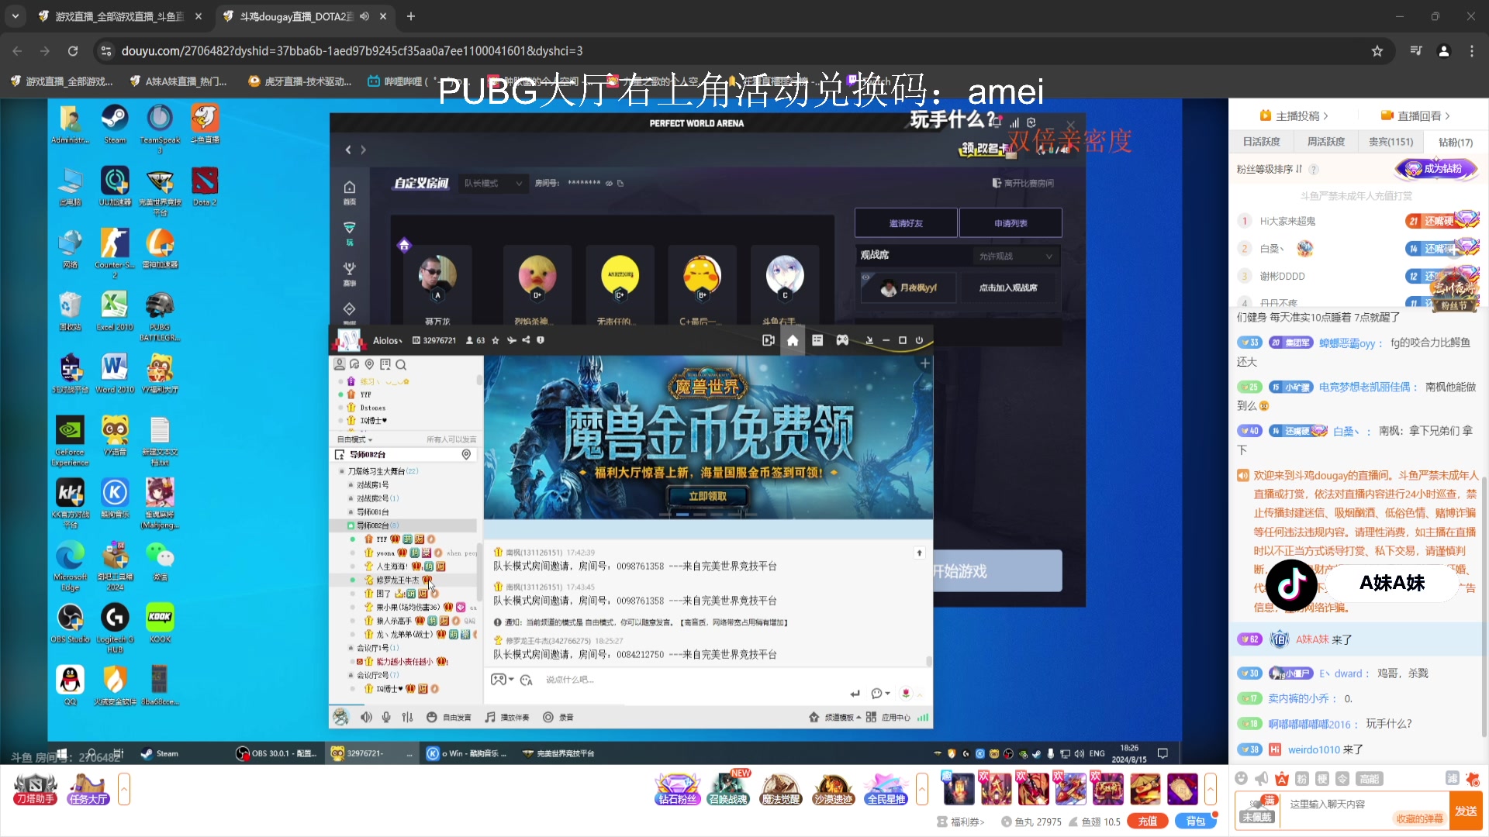Open the 钻石粉丝 activity icon
The height and width of the screenshot is (837, 1489).
(x=677, y=790)
